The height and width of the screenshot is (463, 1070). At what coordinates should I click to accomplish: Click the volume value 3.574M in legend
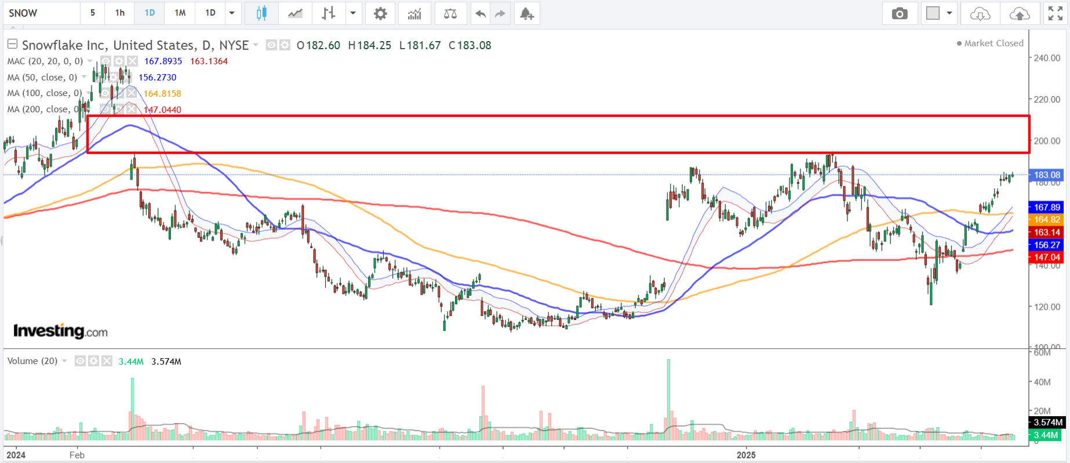(166, 361)
